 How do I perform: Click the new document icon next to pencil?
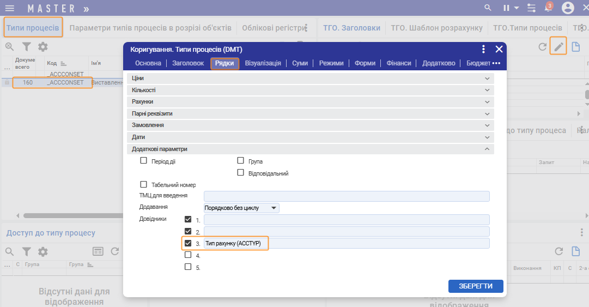tap(575, 46)
